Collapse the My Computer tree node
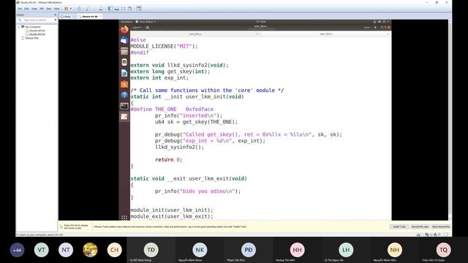 (19, 27)
